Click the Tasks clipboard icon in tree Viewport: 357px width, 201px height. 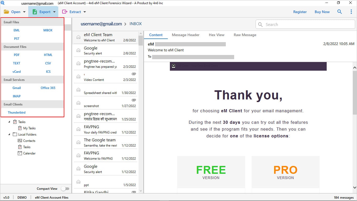pyautogui.click(x=15, y=122)
